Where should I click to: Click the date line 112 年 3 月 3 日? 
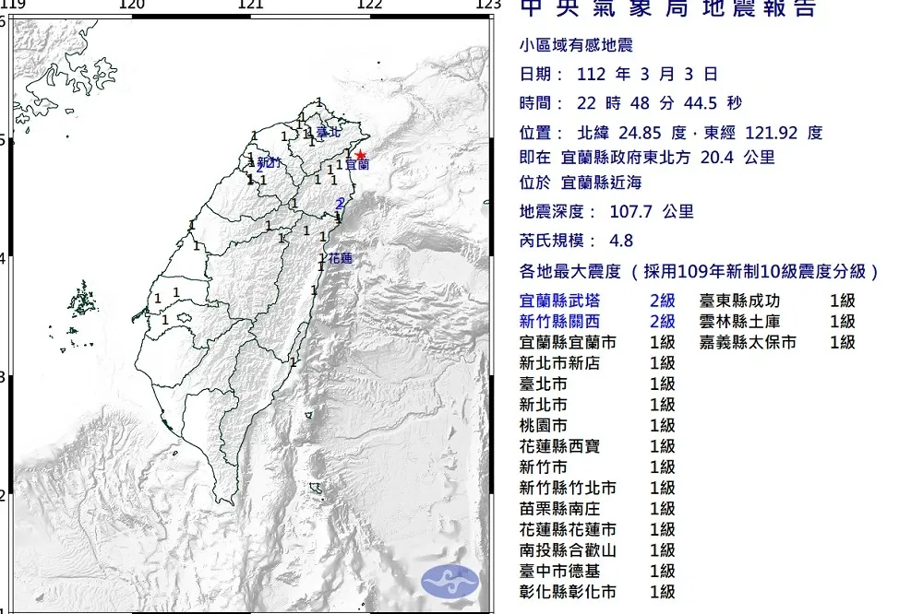click(x=618, y=74)
